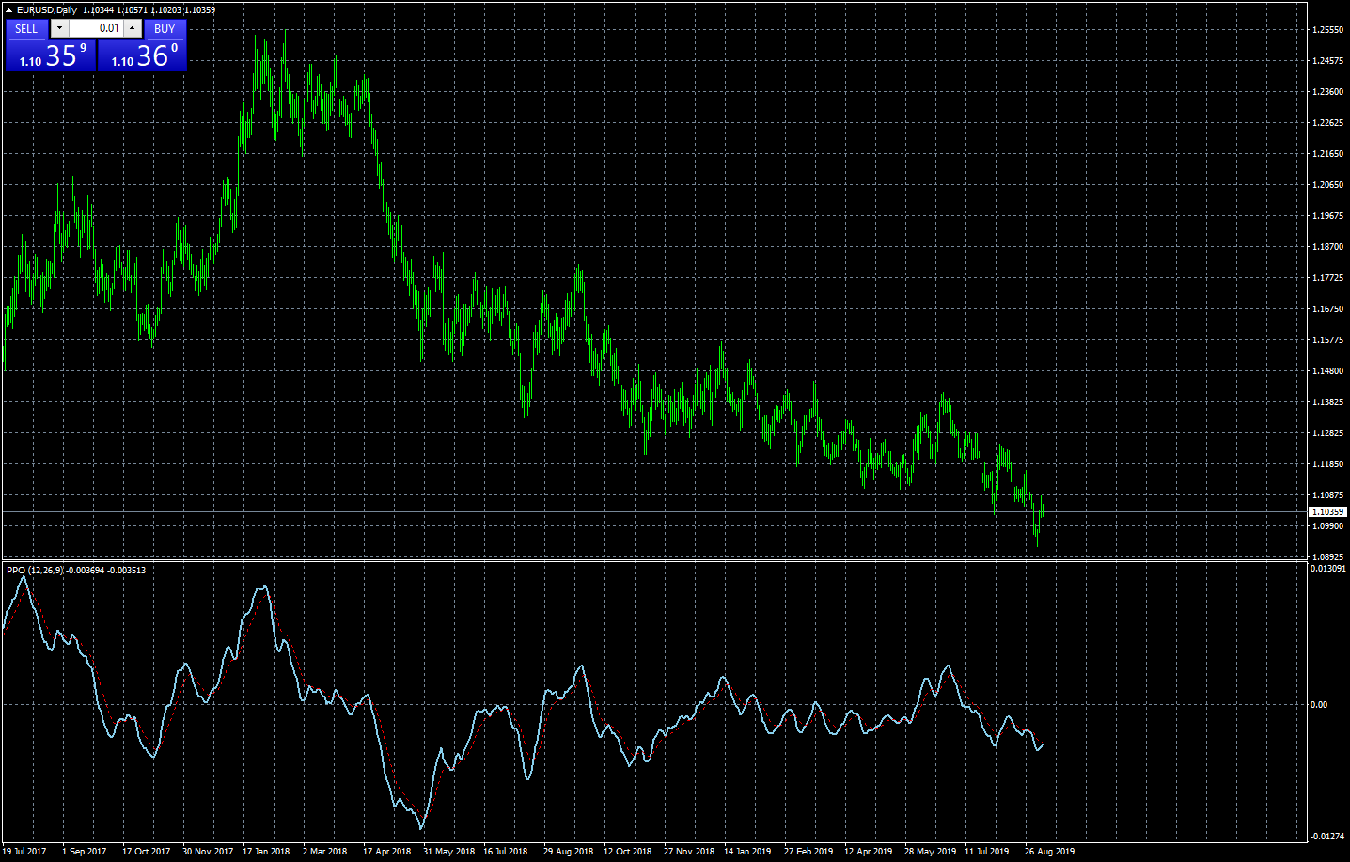Click the EURUSD,Daily chart title text
1350x862 pixels.
[x=47, y=10]
